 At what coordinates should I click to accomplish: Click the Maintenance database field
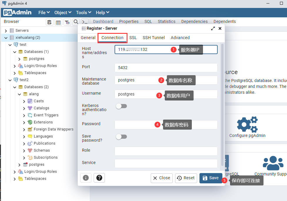coord(166,80)
